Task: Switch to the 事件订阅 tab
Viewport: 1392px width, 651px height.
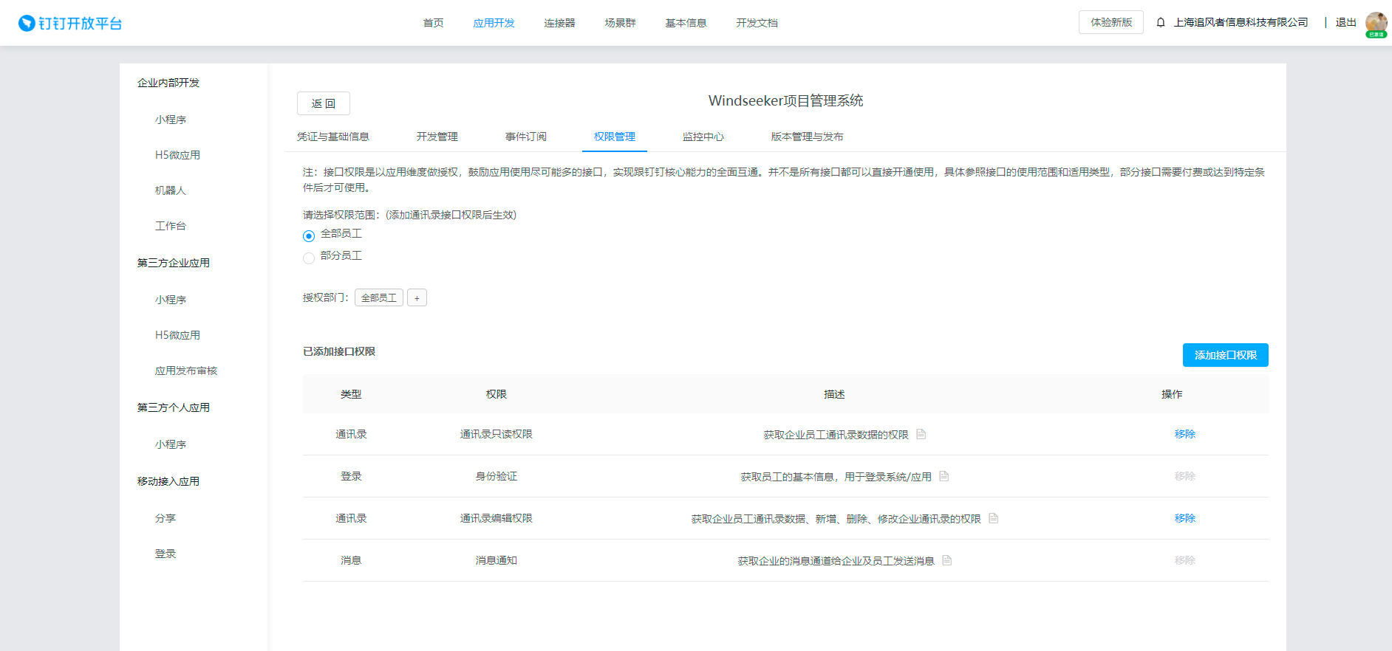Action: 526,137
